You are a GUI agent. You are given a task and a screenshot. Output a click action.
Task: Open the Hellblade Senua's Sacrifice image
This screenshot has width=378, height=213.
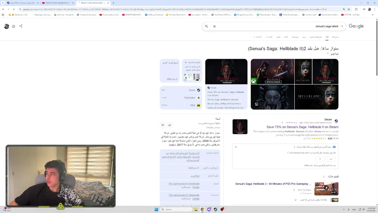point(317,97)
